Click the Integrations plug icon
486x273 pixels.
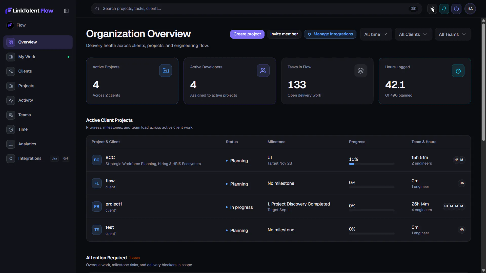[x=11, y=158]
